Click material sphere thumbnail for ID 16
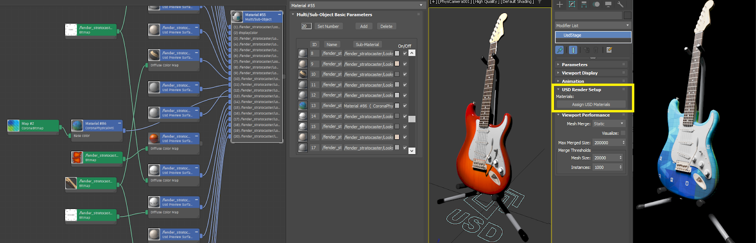This screenshot has height=243, width=756. pyautogui.click(x=302, y=137)
